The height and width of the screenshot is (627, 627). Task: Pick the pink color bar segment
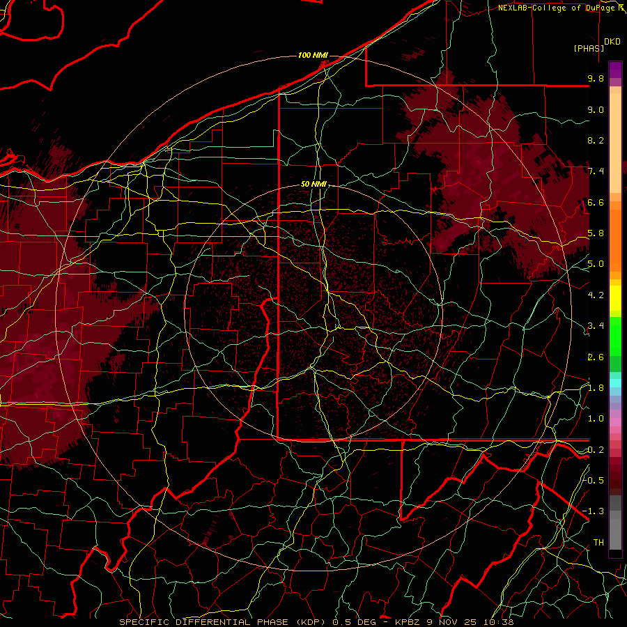(615, 422)
